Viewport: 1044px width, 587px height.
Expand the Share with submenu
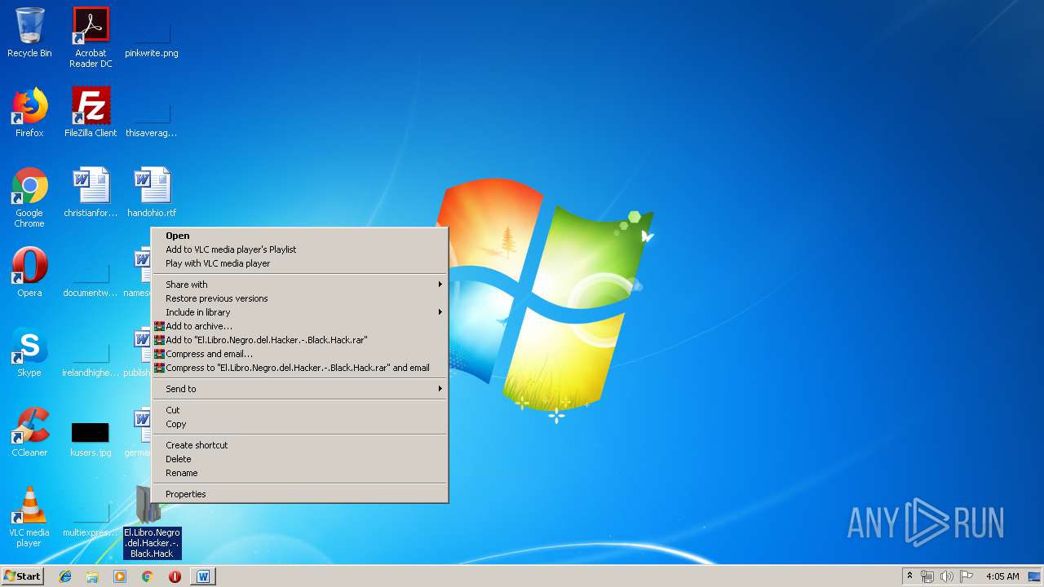299,285
